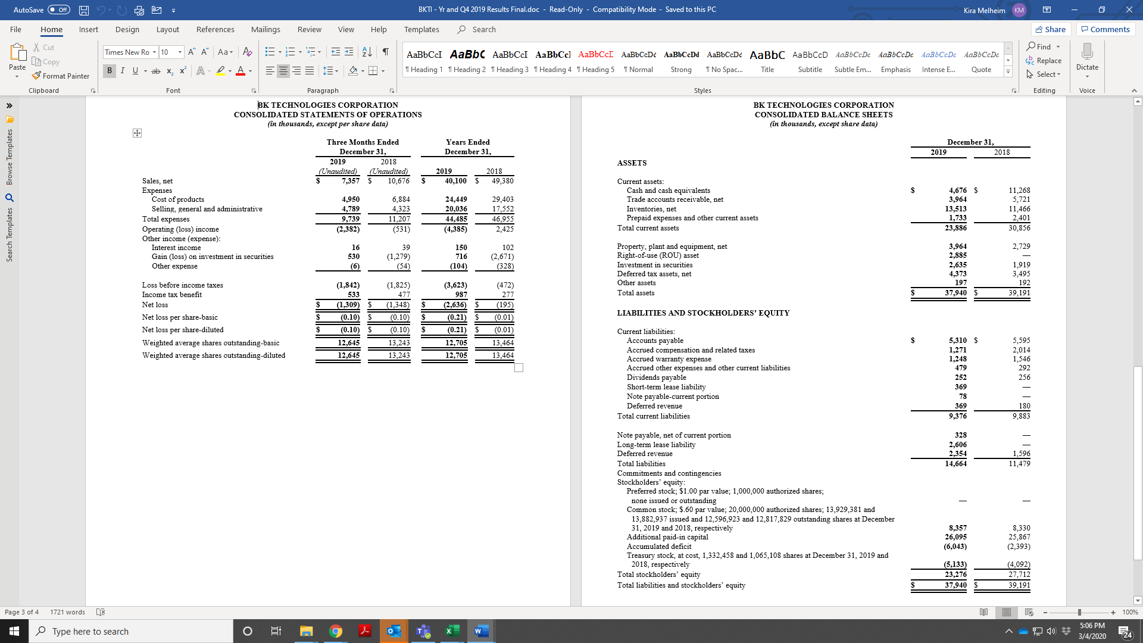The height and width of the screenshot is (643, 1143).
Task: Click the Dictate microphone icon
Action: (x=1087, y=51)
